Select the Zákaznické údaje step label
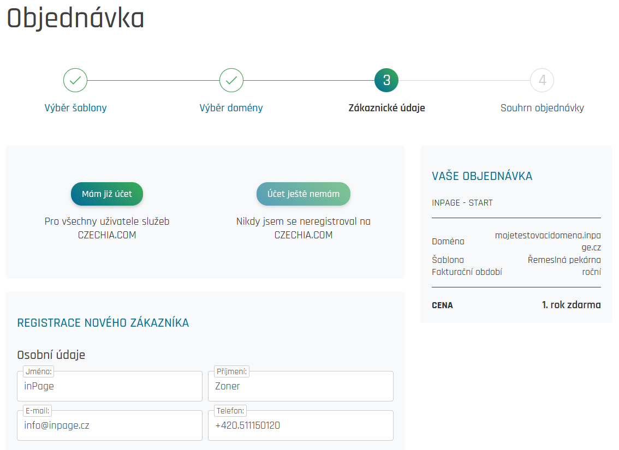Image resolution: width=619 pixels, height=450 pixels. [x=386, y=108]
